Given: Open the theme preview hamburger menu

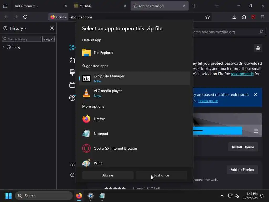Looking at the screenshot, I should pos(256,131).
